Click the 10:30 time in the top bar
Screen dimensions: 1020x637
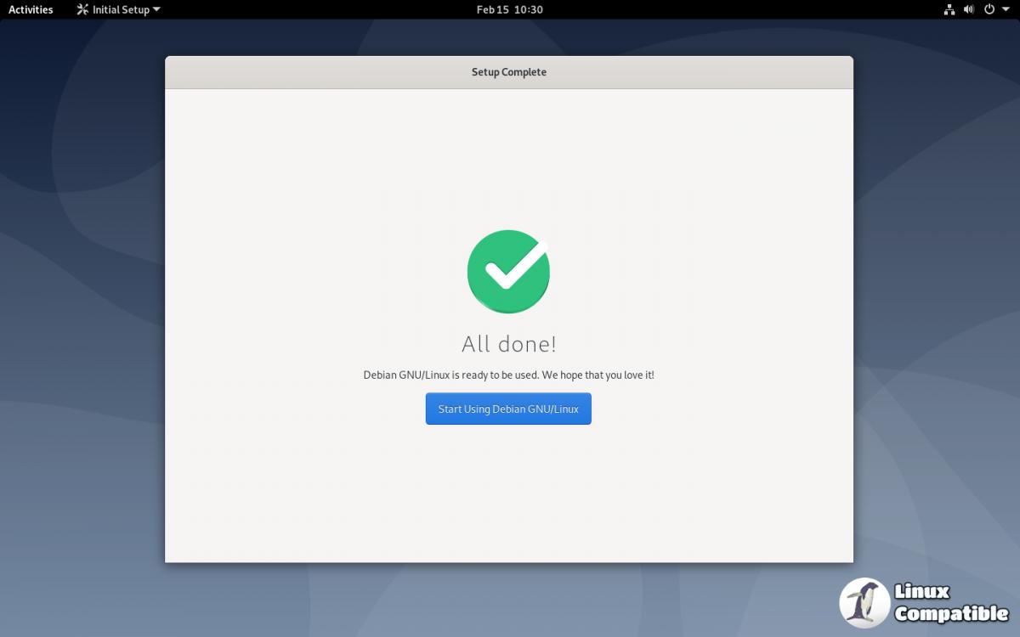click(x=529, y=9)
